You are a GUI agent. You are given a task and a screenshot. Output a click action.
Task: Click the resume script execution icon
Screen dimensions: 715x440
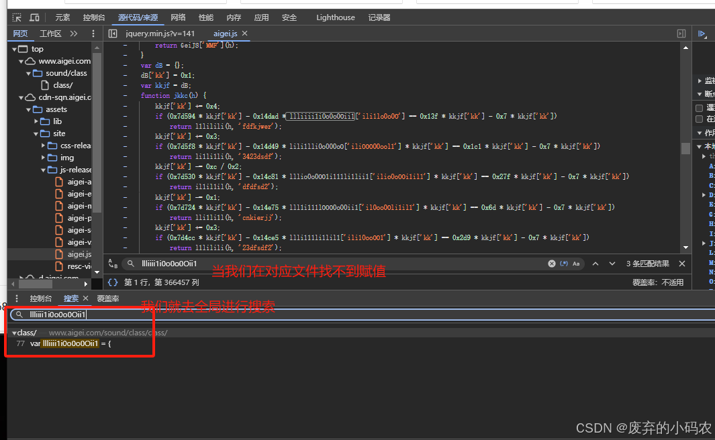(702, 34)
